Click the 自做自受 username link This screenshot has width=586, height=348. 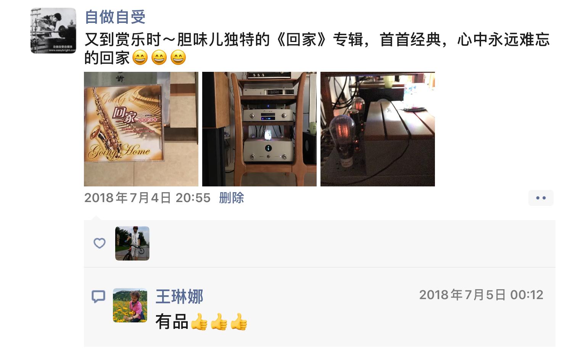coord(115,17)
